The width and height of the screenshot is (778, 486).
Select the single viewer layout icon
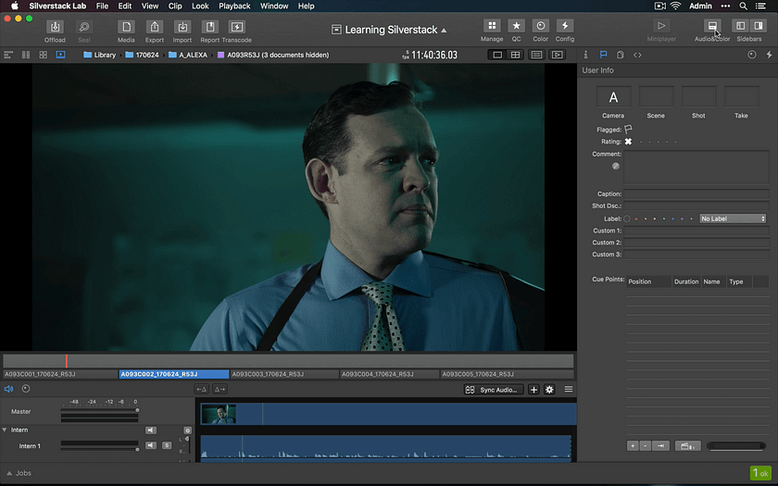coord(497,55)
